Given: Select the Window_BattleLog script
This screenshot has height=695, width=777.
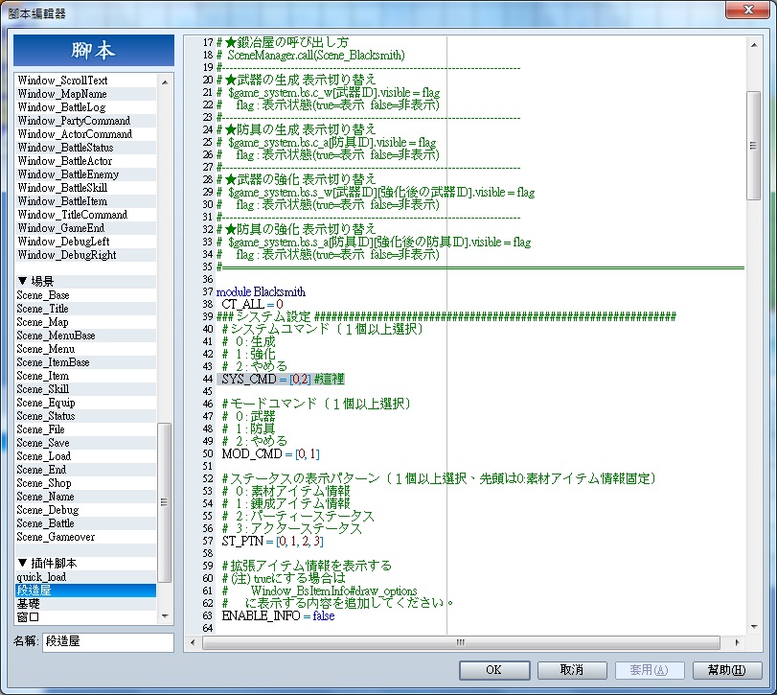Looking at the screenshot, I should point(86,107).
